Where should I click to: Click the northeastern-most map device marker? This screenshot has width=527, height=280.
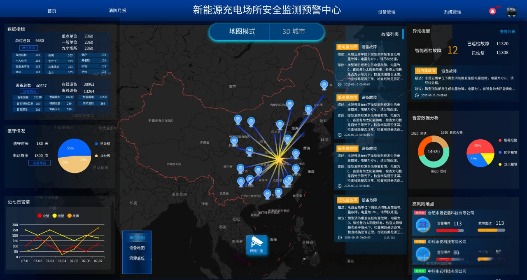324,85
